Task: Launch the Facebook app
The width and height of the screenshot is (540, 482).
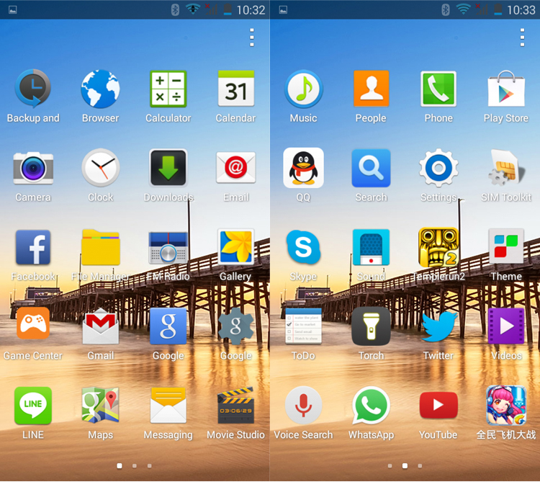Action: click(33, 248)
